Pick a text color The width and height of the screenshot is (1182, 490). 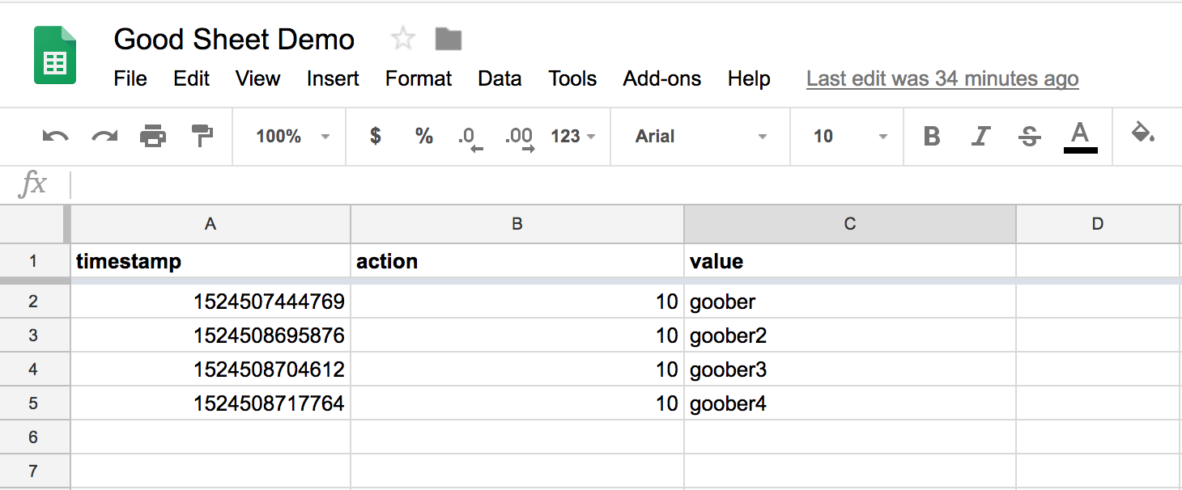1080,137
